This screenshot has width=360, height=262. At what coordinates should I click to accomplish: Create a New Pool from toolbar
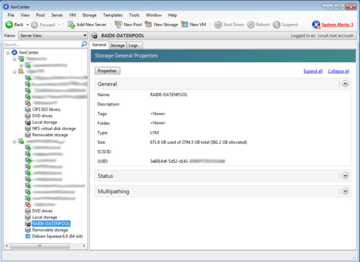pos(128,24)
